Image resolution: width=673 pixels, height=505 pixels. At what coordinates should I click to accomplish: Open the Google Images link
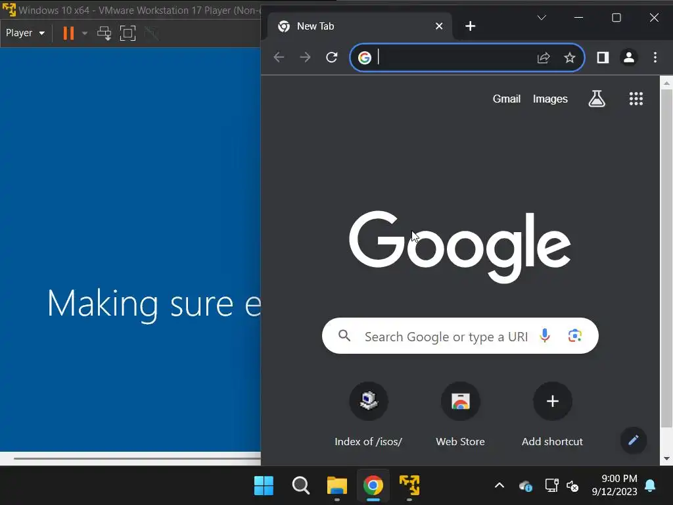point(550,99)
